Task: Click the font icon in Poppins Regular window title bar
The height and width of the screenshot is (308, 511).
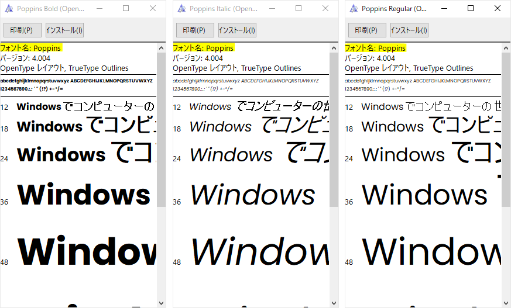Action: [x=354, y=9]
